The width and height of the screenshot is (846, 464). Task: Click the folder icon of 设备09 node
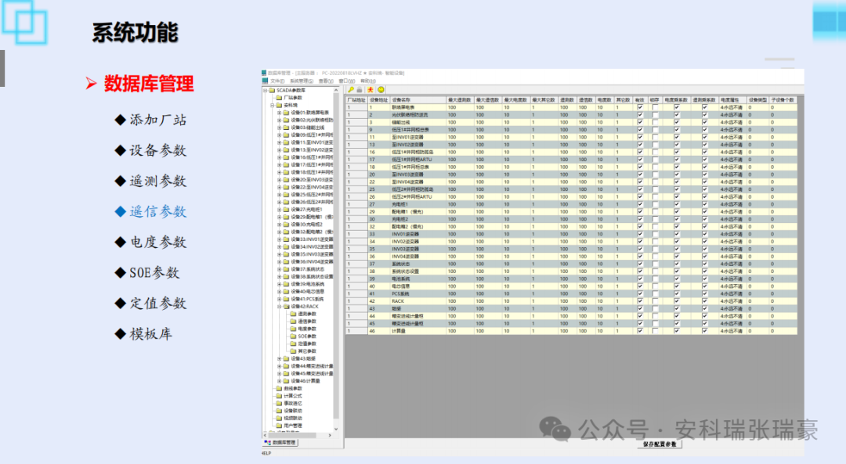tap(287, 135)
